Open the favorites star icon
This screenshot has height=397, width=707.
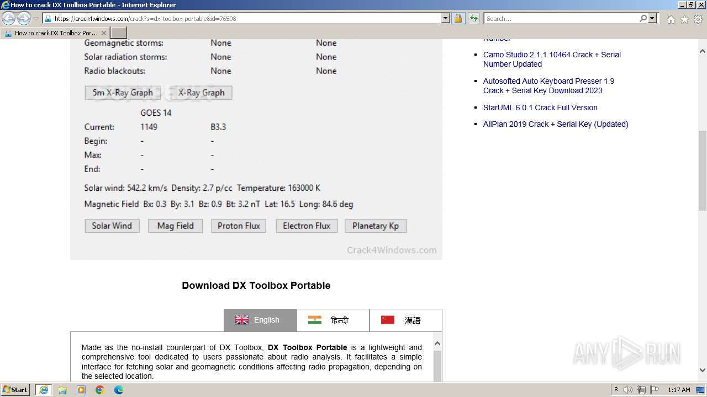click(x=684, y=19)
